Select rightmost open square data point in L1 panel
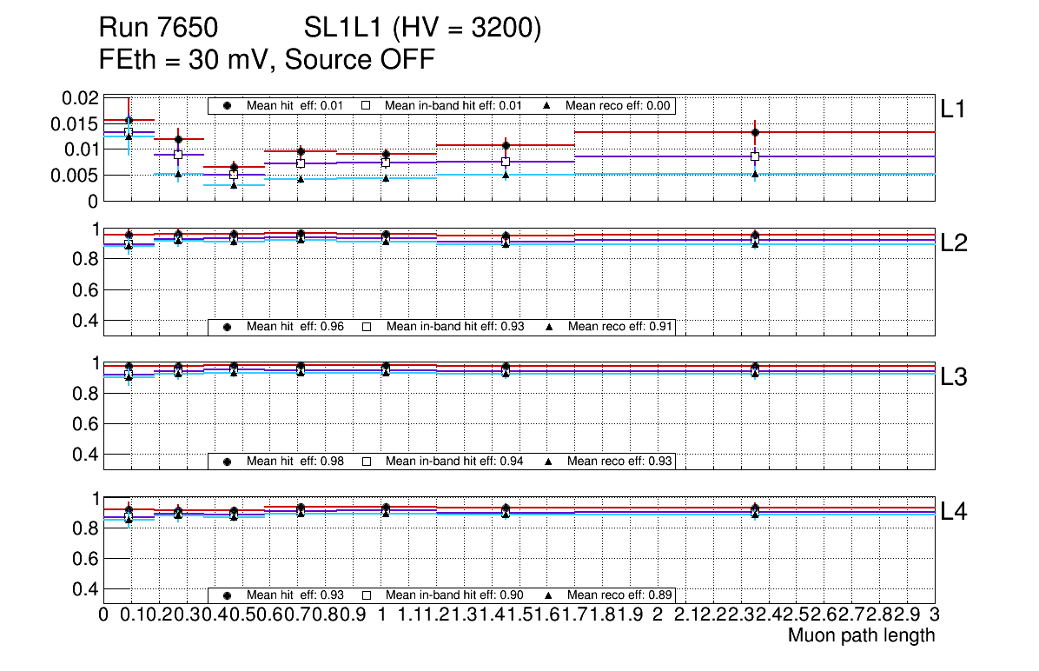 [755, 156]
